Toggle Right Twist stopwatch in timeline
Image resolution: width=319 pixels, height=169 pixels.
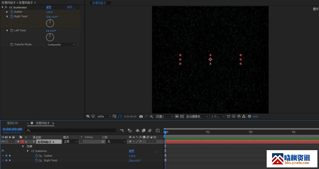pyautogui.click(x=37, y=160)
